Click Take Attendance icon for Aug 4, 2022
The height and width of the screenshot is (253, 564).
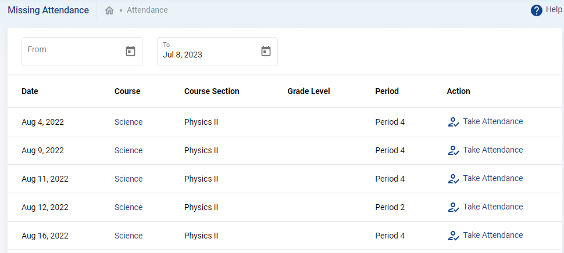(454, 122)
